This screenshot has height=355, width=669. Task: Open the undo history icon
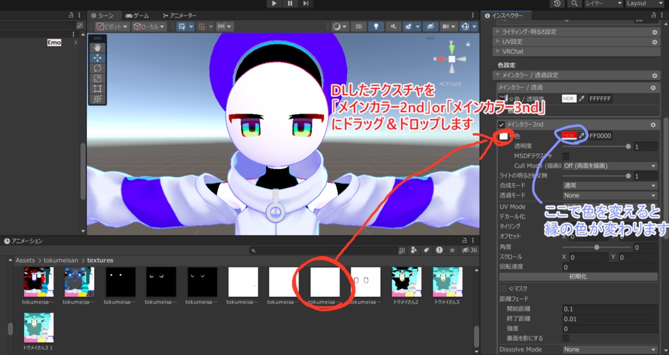click(557, 3)
